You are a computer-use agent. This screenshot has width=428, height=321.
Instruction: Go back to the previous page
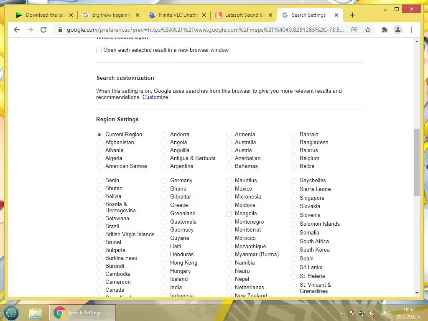click(x=17, y=30)
